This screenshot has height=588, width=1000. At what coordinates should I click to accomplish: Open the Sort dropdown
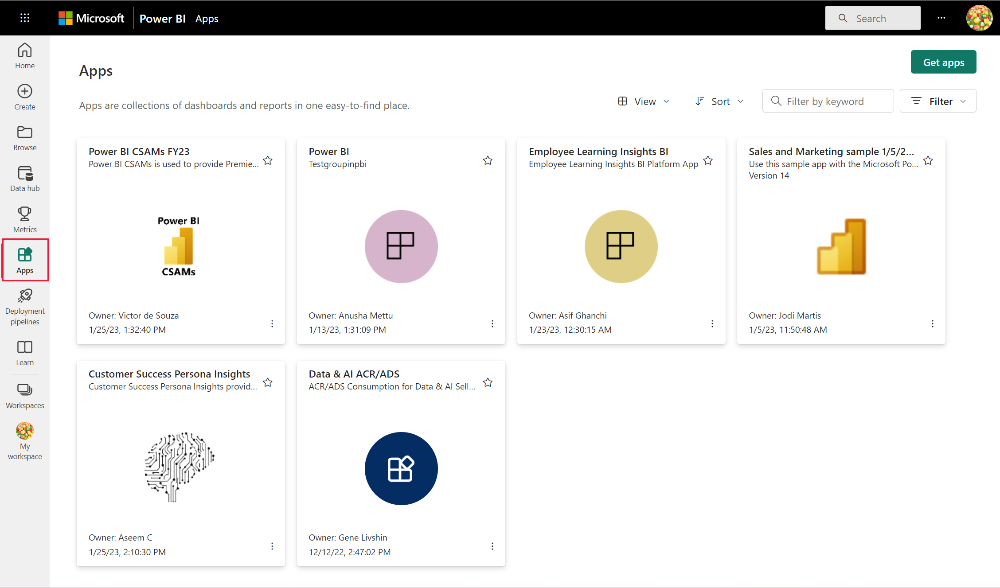[719, 101]
